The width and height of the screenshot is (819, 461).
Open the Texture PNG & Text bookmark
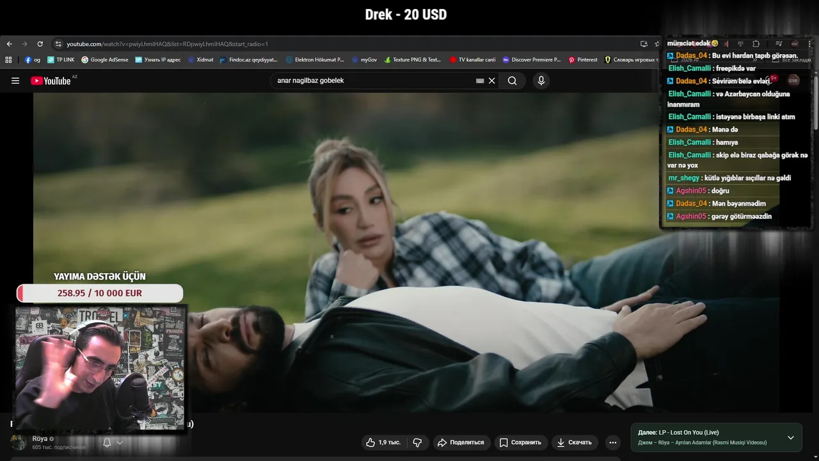click(413, 60)
